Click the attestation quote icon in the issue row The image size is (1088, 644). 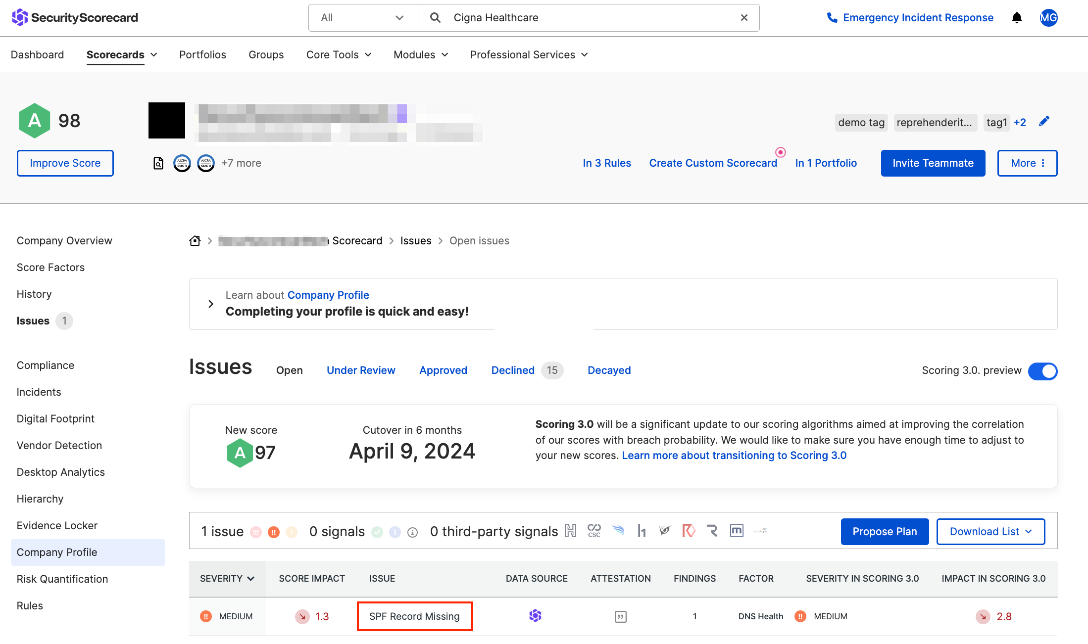point(620,616)
